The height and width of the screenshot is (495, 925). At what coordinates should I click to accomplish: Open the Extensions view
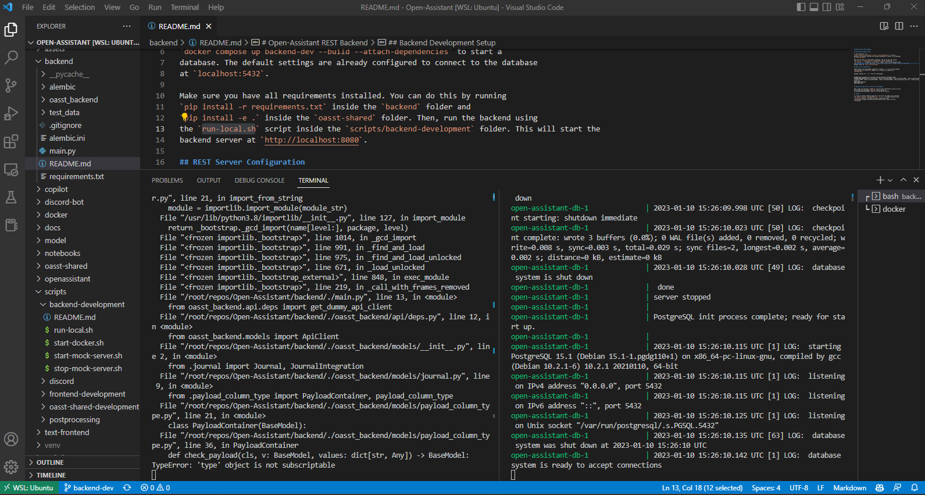pos(11,141)
